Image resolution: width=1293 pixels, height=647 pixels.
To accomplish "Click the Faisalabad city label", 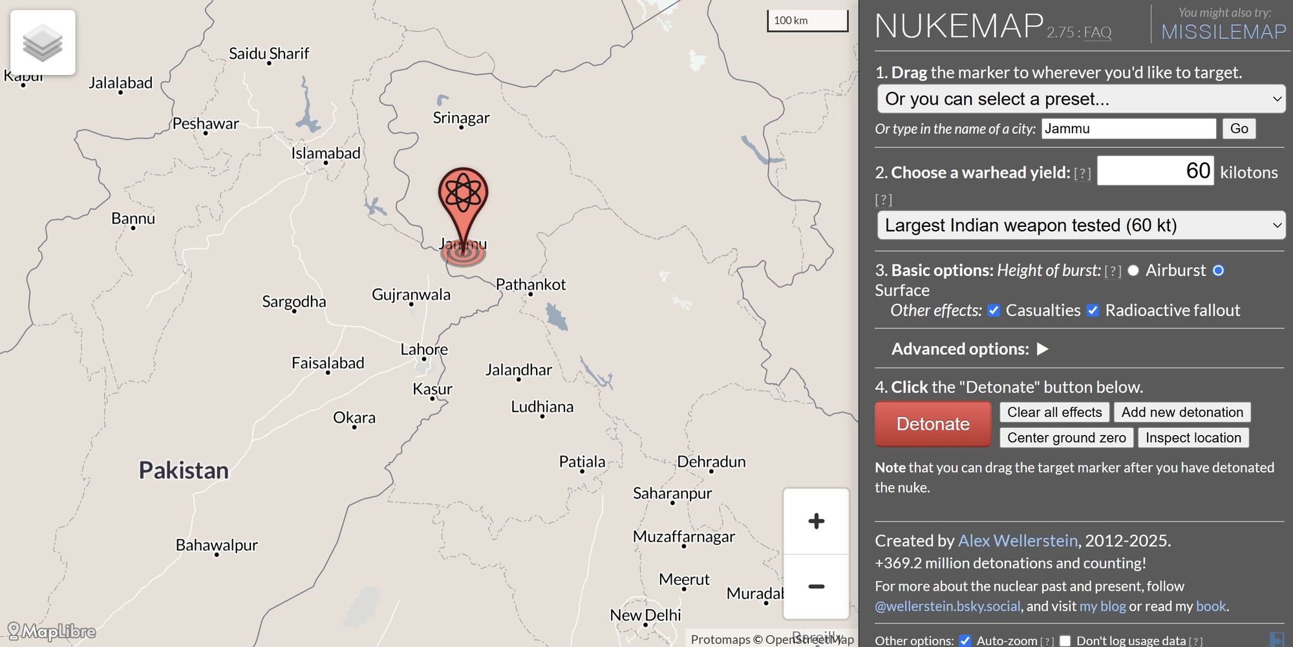I will tap(328, 363).
